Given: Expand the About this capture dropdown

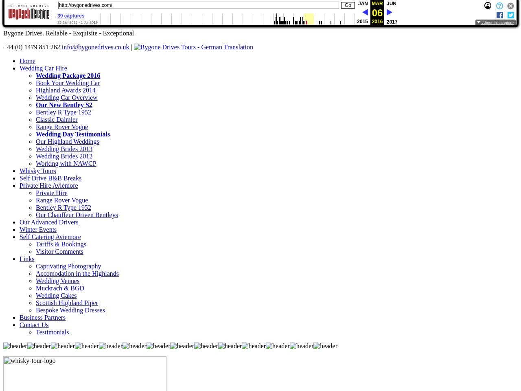Looking at the screenshot, I should (x=495, y=23).
